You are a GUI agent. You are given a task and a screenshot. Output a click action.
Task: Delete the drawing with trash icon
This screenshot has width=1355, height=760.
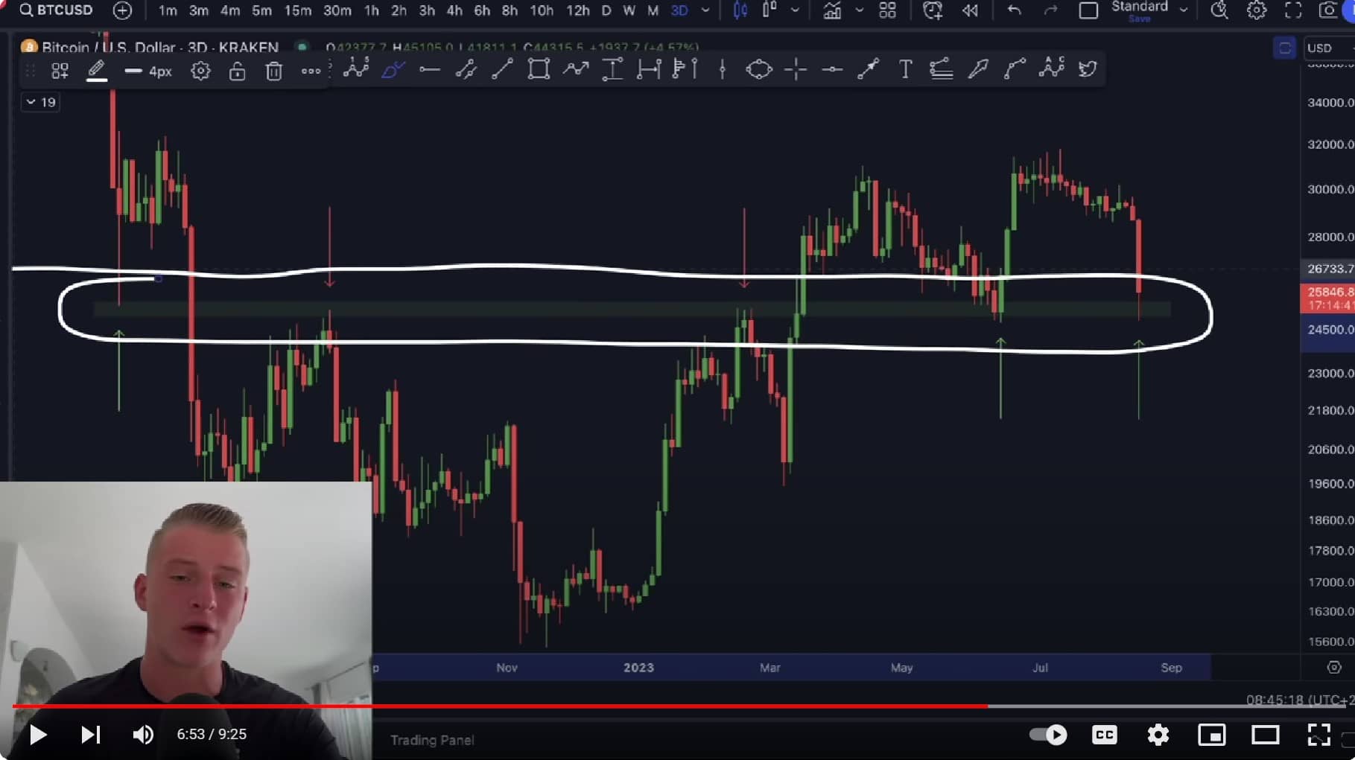[x=273, y=71]
